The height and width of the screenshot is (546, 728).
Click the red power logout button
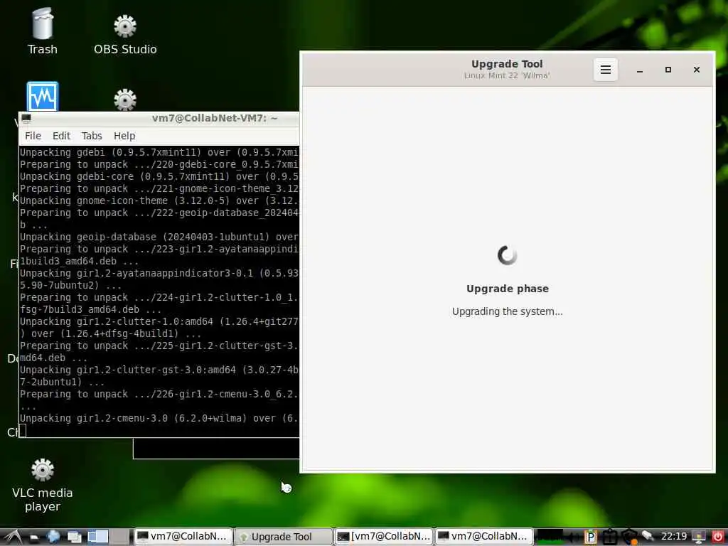[x=718, y=537]
